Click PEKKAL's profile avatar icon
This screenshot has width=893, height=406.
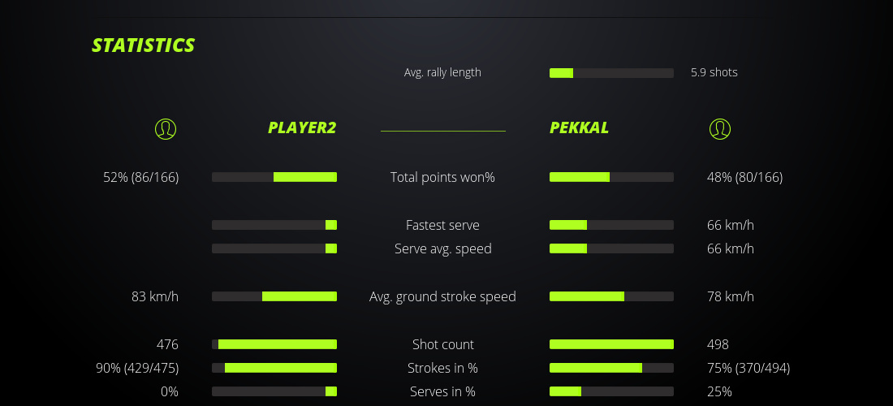(719, 128)
